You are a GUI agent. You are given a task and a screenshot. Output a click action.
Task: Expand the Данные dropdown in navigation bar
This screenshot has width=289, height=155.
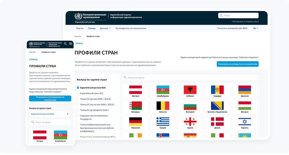[105, 28]
